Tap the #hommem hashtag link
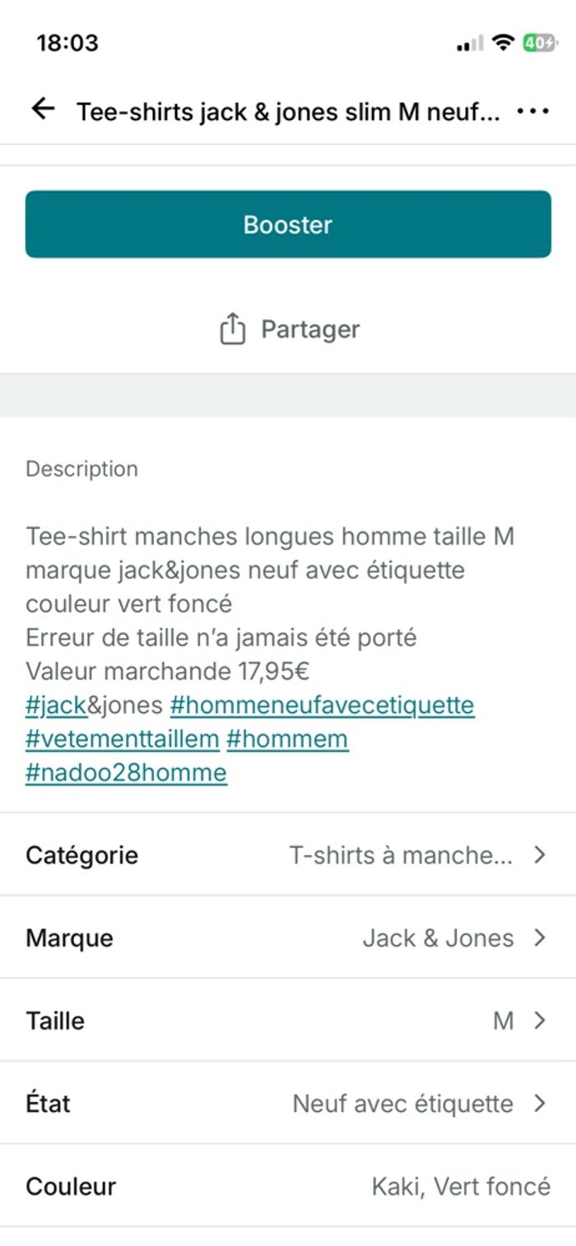Viewport: 576px width, 1246px height. click(x=286, y=739)
